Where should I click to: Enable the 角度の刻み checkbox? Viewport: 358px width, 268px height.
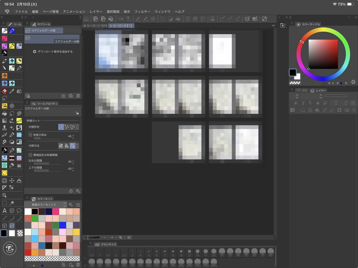point(30,135)
